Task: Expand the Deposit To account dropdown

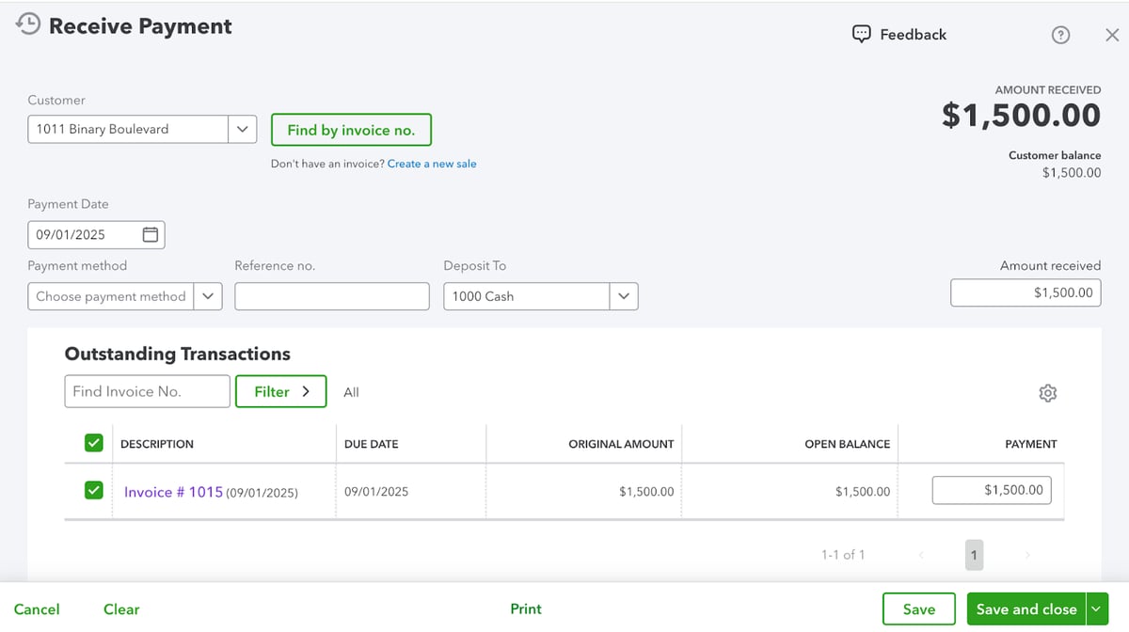Action: (623, 296)
